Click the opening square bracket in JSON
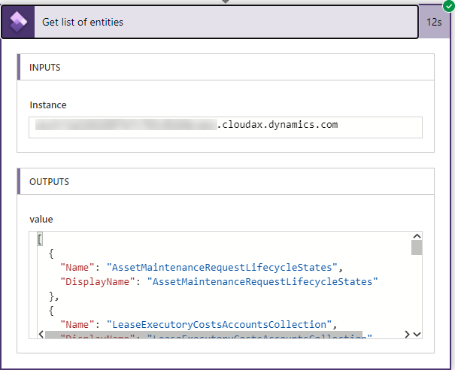Image resolution: width=455 pixels, height=370 pixels. [40, 239]
